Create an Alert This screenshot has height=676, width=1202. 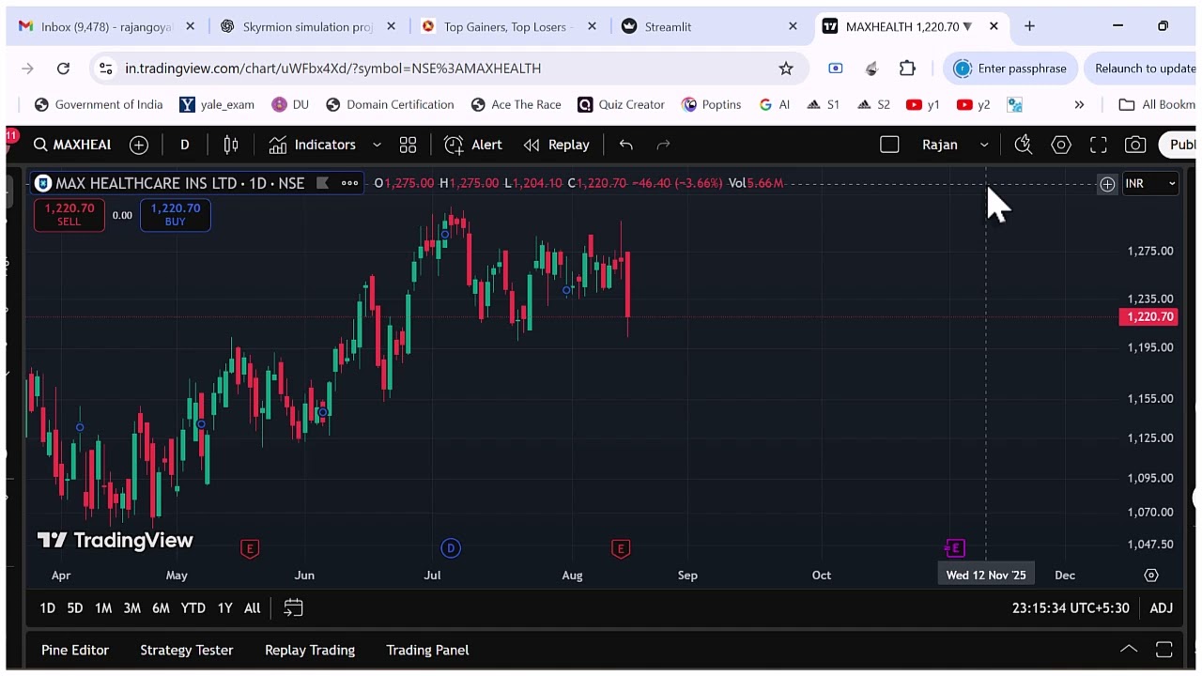coord(473,145)
